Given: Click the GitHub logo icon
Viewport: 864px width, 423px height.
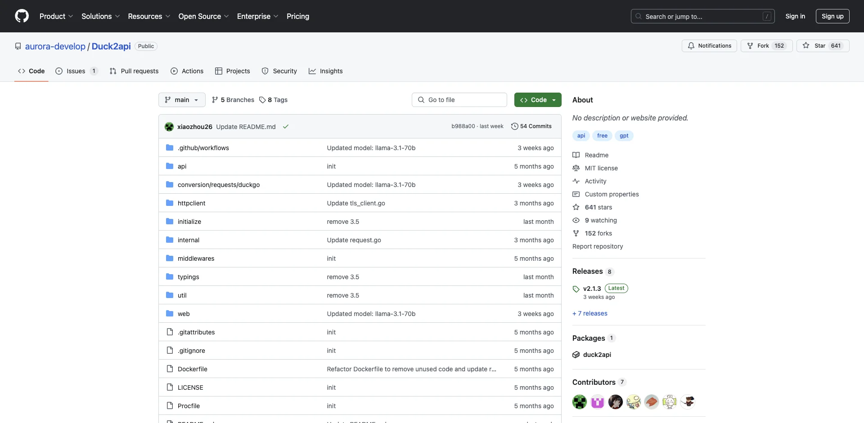Looking at the screenshot, I should [x=22, y=16].
